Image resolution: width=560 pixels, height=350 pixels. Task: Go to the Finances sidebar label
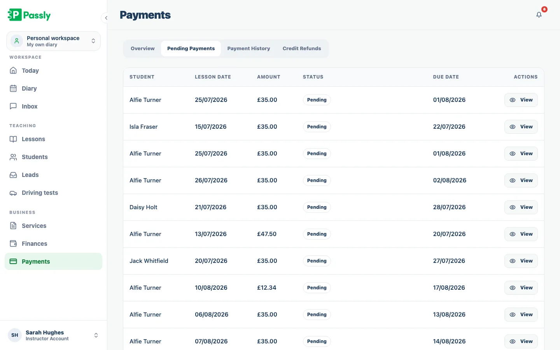[x=35, y=243]
